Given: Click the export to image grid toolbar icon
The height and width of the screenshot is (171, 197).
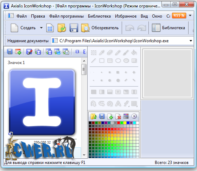Looking at the screenshot, I should coord(66,52).
